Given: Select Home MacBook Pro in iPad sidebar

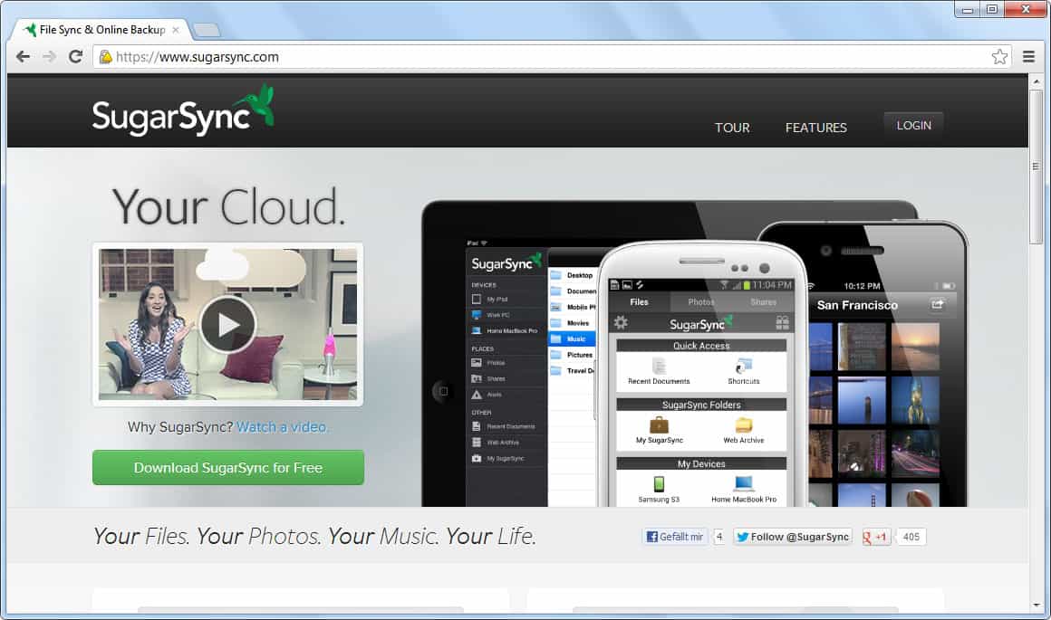Looking at the screenshot, I should [506, 330].
